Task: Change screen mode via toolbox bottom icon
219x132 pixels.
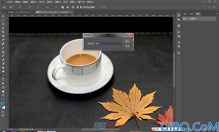Action: click(3, 116)
